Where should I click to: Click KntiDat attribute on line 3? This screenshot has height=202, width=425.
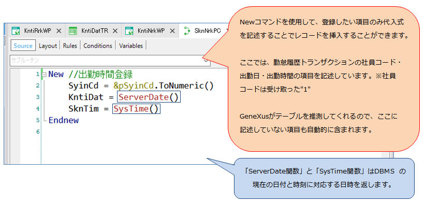tap(86, 97)
